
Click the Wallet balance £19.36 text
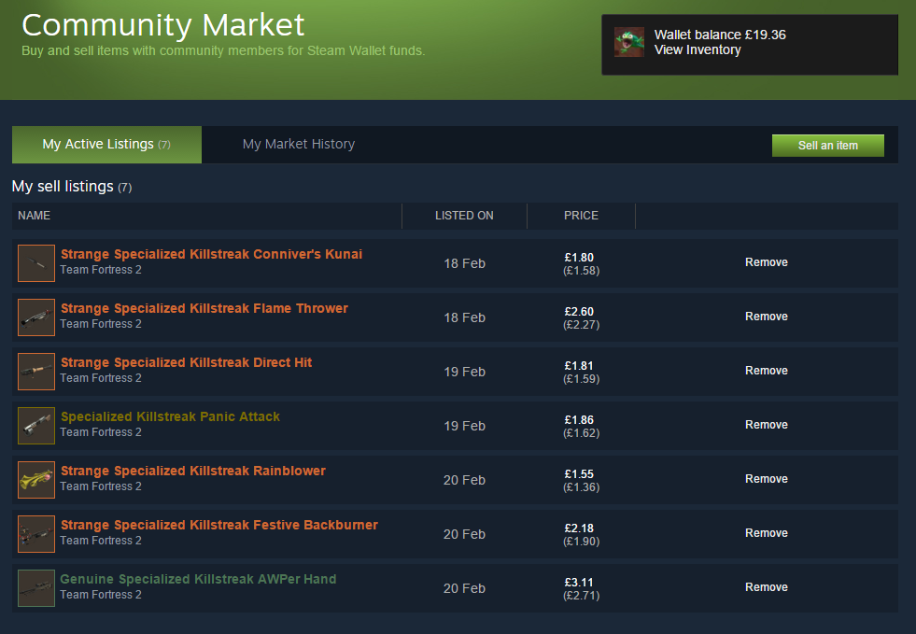coord(720,35)
